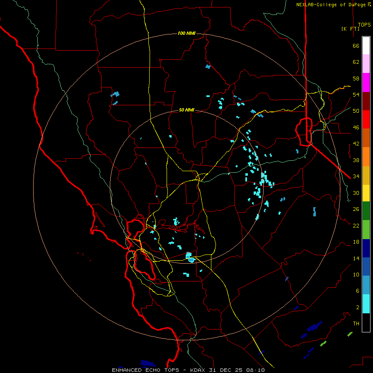The width and height of the screenshot is (373, 373).
Task: Click the dark red 54 kft swatch
Action: coord(366,101)
